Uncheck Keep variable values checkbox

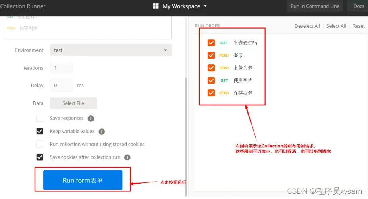(40, 131)
